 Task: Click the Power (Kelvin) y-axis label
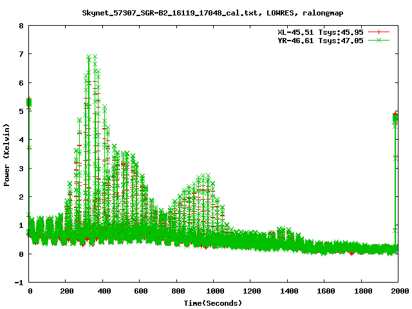click(6, 155)
